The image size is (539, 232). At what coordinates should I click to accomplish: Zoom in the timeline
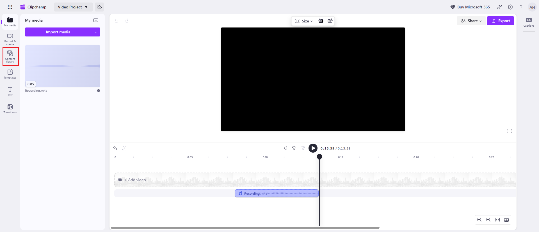tap(488, 220)
